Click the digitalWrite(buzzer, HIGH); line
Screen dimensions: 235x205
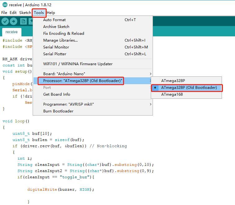pyautogui.click(x=61, y=189)
